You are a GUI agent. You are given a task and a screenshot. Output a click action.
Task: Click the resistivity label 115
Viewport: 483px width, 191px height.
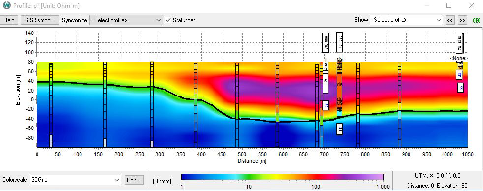[340, 129]
